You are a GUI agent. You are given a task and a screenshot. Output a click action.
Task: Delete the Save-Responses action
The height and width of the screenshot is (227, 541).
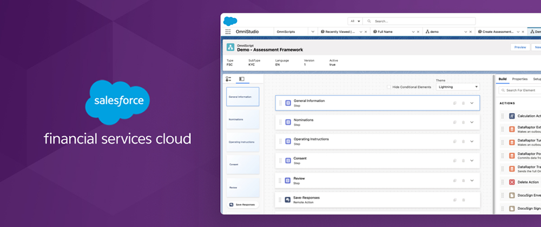[x=464, y=200]
